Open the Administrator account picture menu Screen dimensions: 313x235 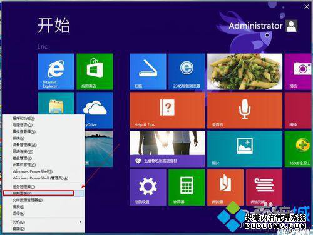[x=292, y=26]
